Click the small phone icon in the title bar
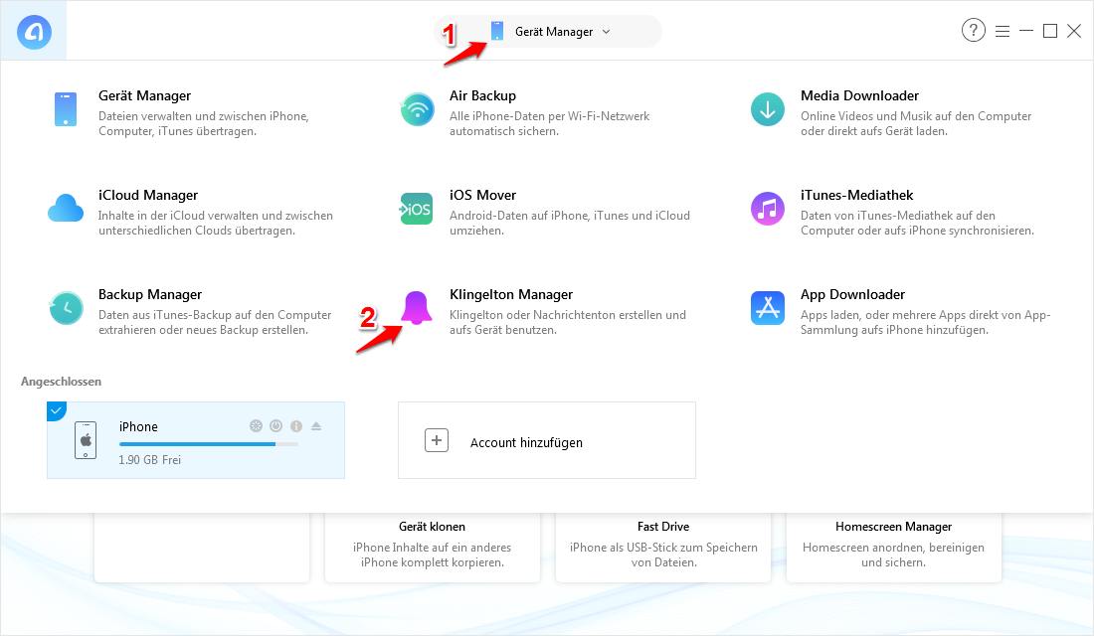 click(x=496, y=31)
